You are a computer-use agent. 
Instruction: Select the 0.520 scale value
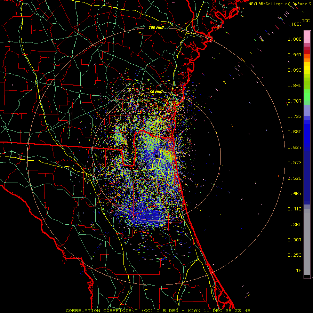click(295, 178)
